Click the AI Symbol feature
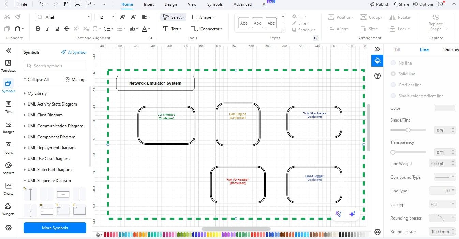Image resolution: width=459 pixels, height=239 pixels. click(x=74, y=52)
